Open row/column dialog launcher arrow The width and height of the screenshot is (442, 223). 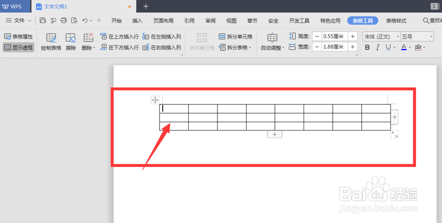coord(182,55)
